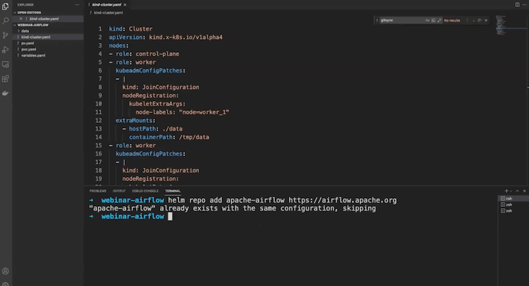Open the Run and Debug view
The height and width of the screenshot is (286, 529).
point(5,50)
